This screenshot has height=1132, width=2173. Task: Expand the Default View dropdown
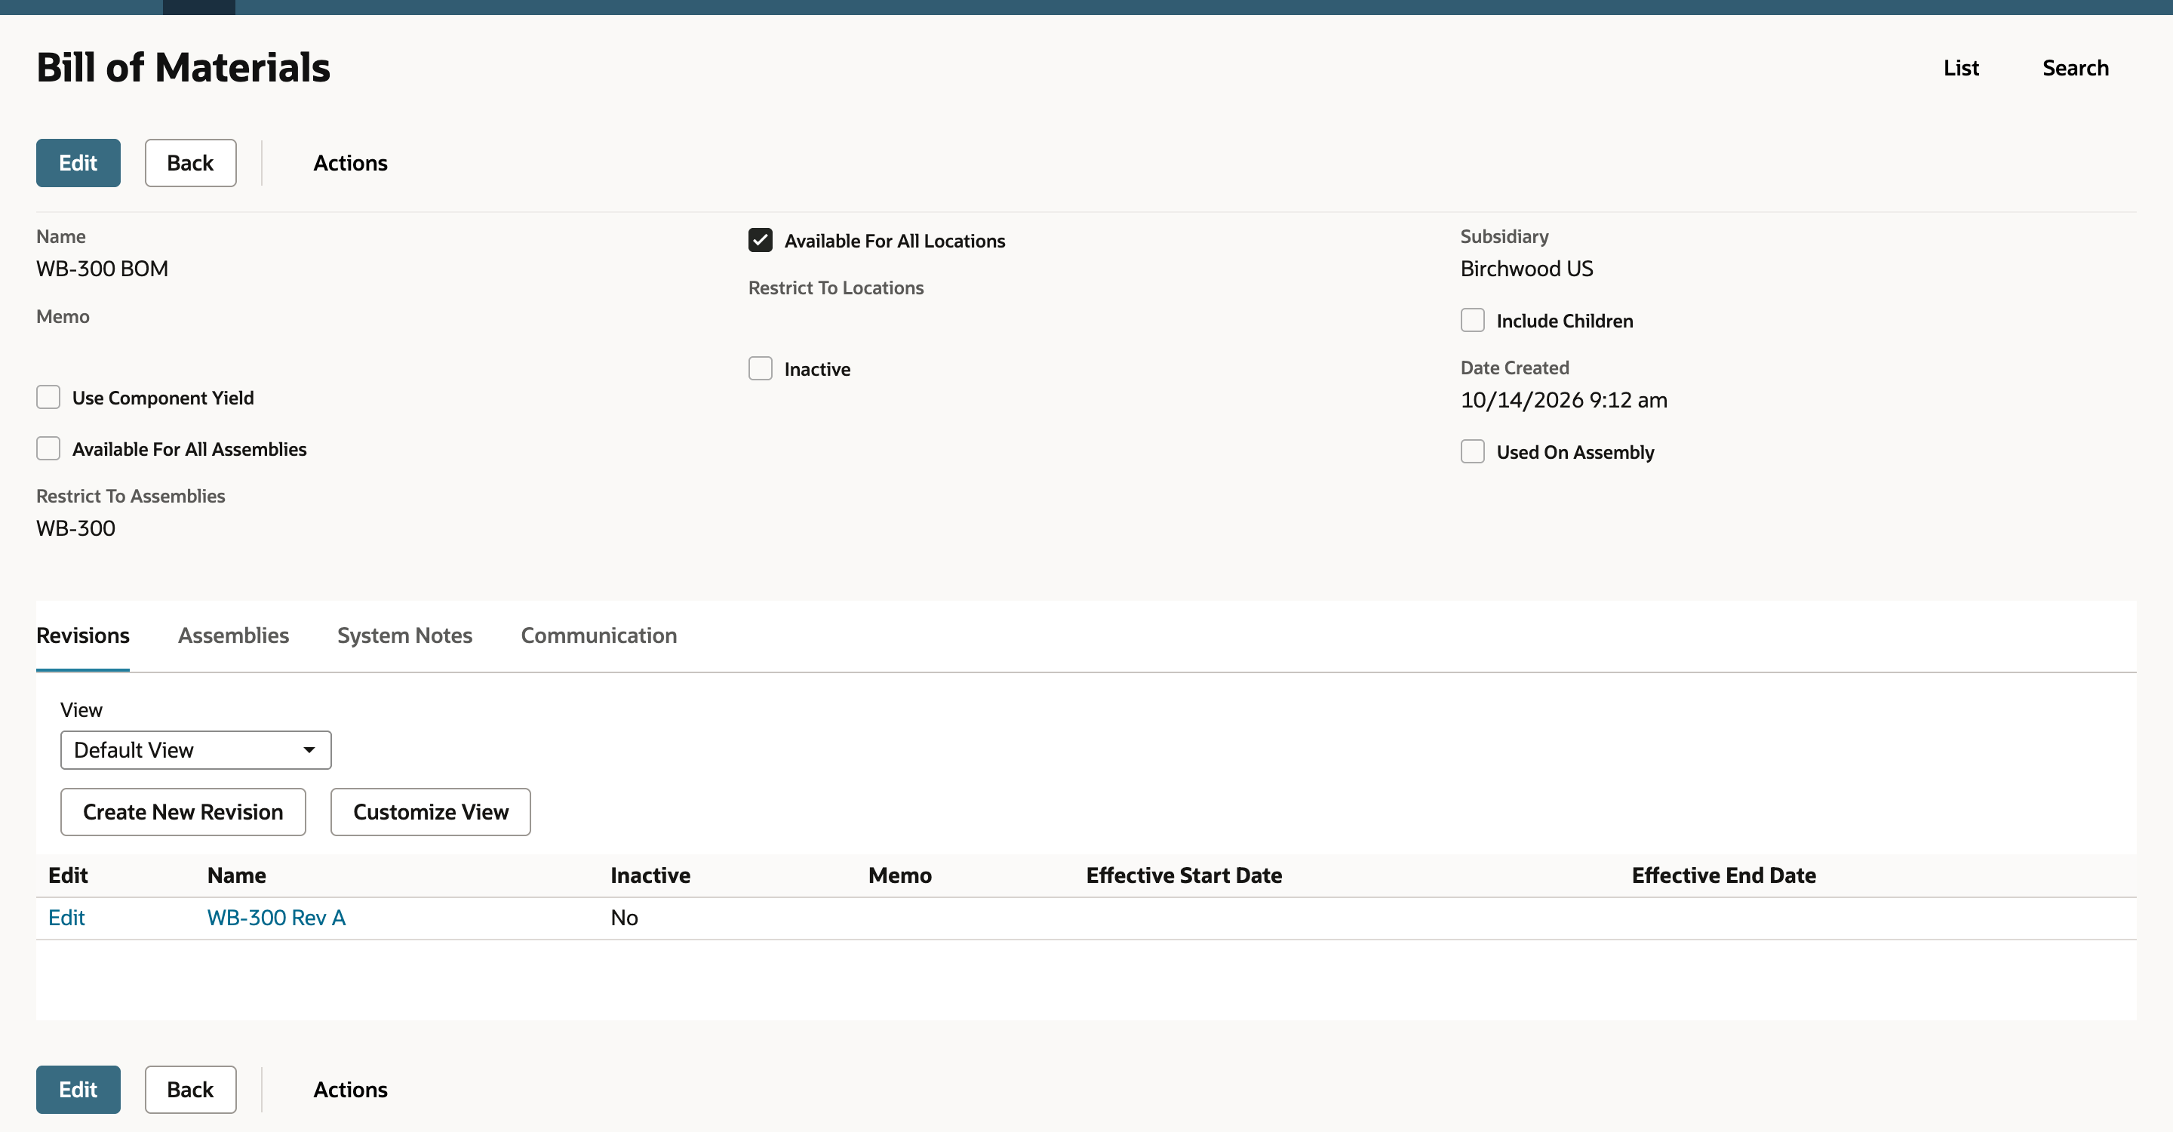(195, 750)
